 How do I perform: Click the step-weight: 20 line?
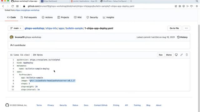click(29, 86)
